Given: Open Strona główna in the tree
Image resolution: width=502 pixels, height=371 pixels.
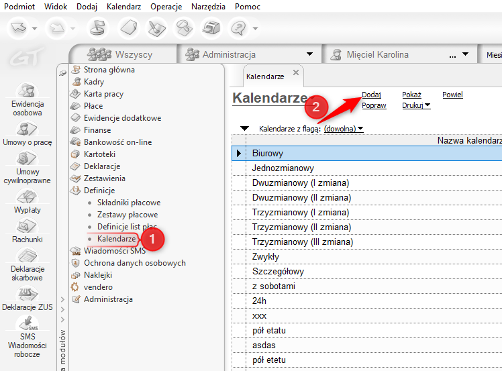Looking at the screenshot, I should 109,70.
